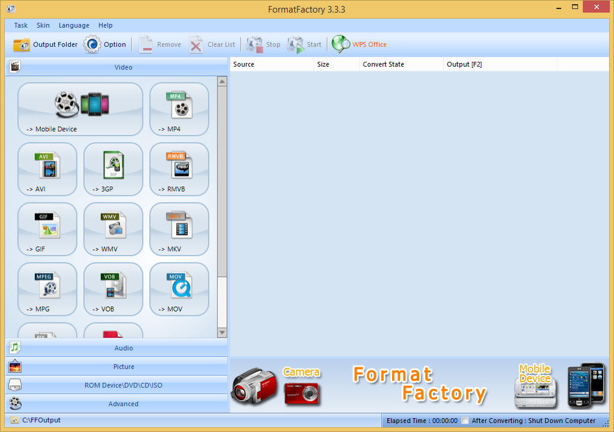Open the WPS Office globe icon
This screenshot has height=432, width=614.
coord(341,44)
